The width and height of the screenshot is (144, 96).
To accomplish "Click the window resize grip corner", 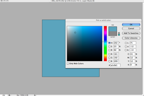I will (x=143, y=95).
